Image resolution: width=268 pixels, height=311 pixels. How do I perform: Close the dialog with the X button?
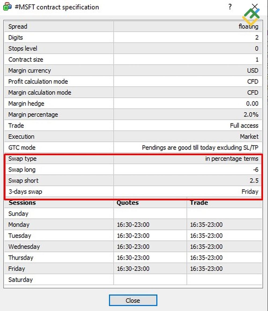pyautogui.click(x=255, y=6)
